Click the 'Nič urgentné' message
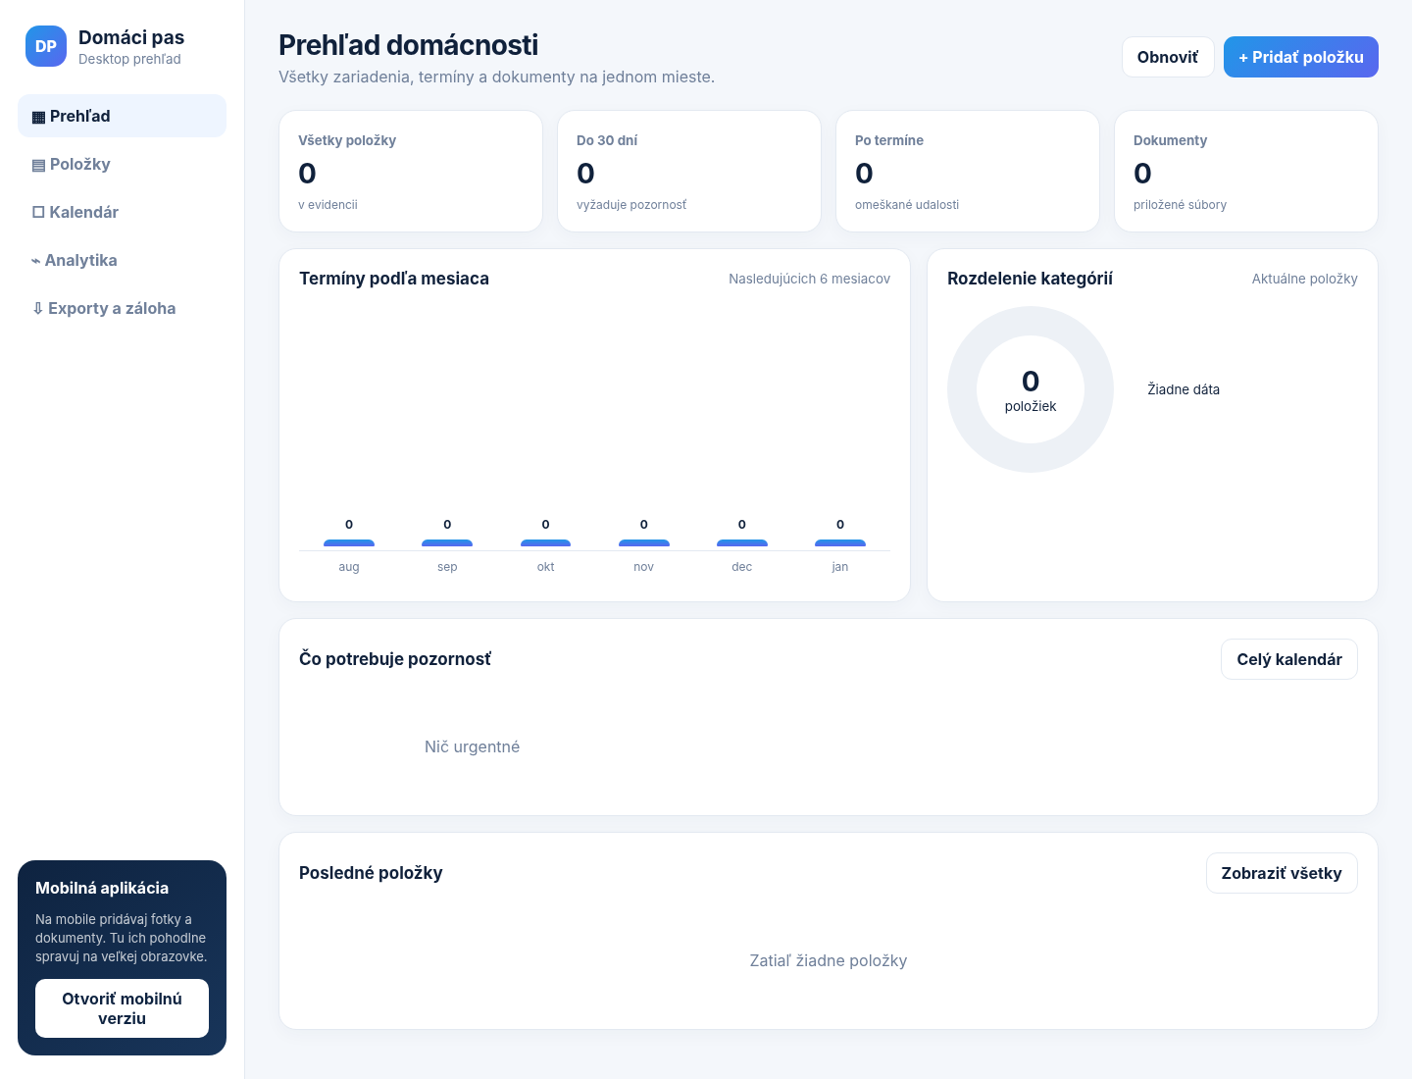The image size is (1412, 1079). [x=472, y=746]
